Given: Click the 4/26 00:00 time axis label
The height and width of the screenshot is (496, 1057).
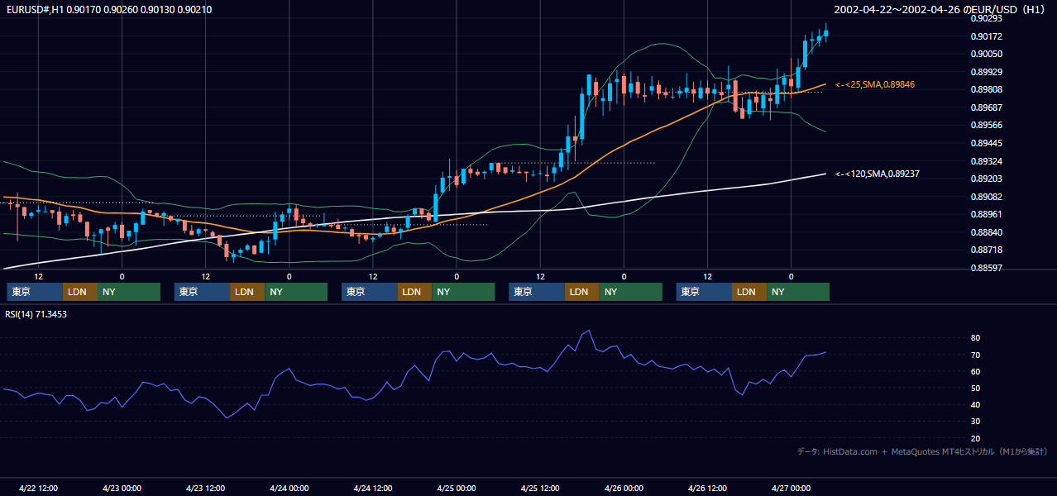Looking at the screenshot, I should coord(624,488).
